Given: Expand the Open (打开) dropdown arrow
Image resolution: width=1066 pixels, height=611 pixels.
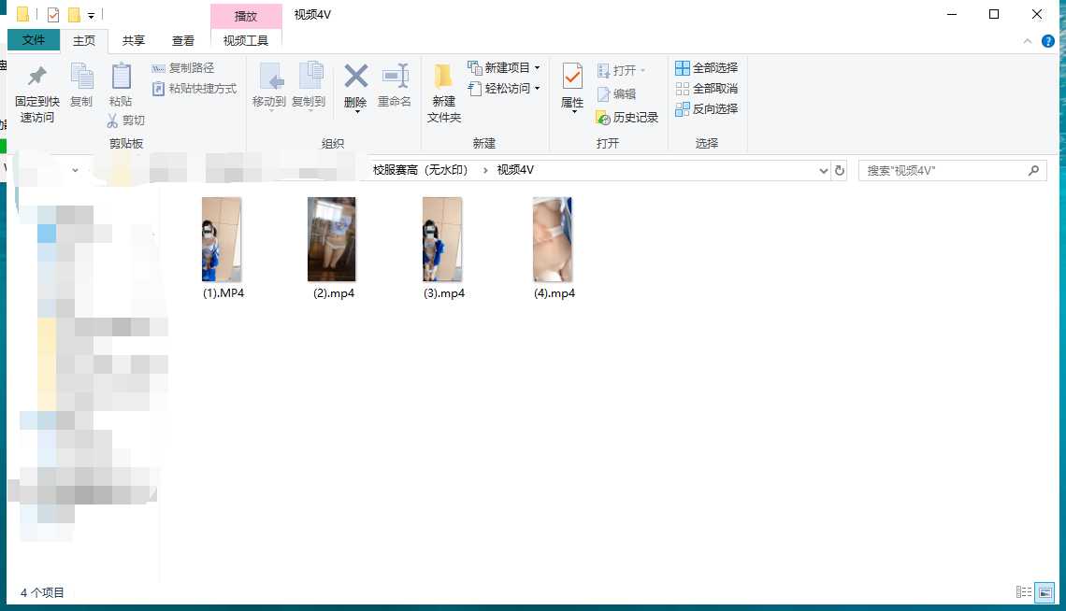Looking at the screenshot, I should click(642, 71).
